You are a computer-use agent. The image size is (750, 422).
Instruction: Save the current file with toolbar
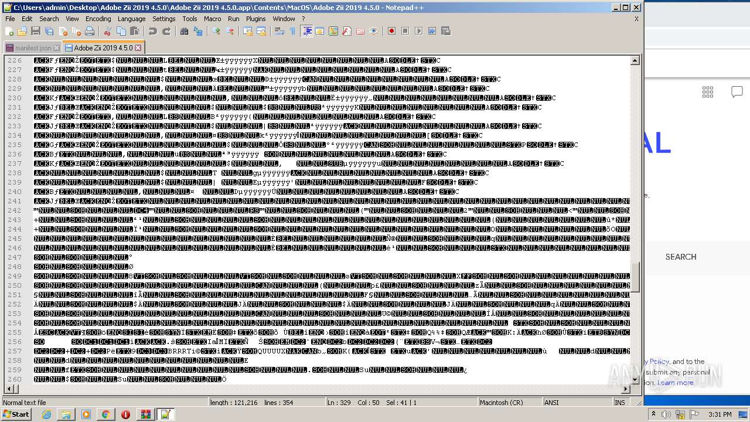click(36, 31)
